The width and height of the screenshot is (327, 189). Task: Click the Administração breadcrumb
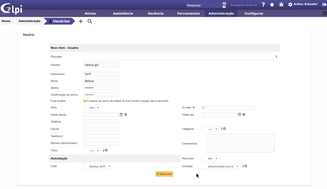(x=29, y=21)
